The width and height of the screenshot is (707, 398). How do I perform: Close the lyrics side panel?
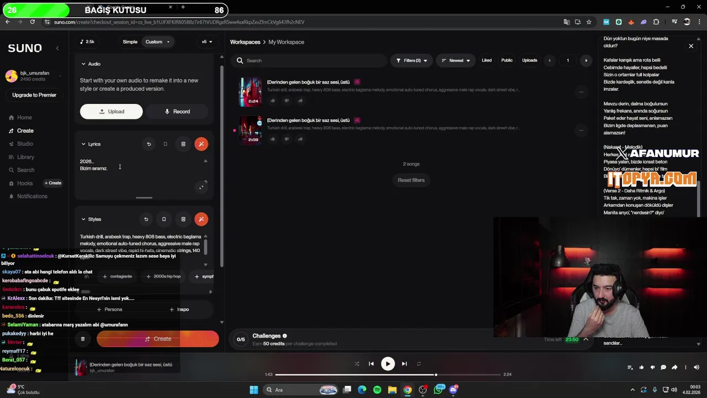point(691,46)
